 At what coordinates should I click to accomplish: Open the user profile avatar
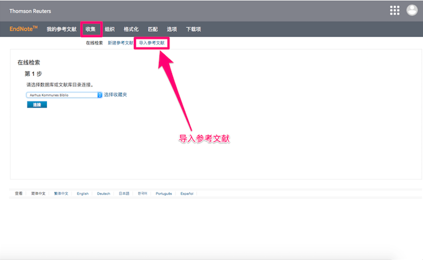[412, 10]
